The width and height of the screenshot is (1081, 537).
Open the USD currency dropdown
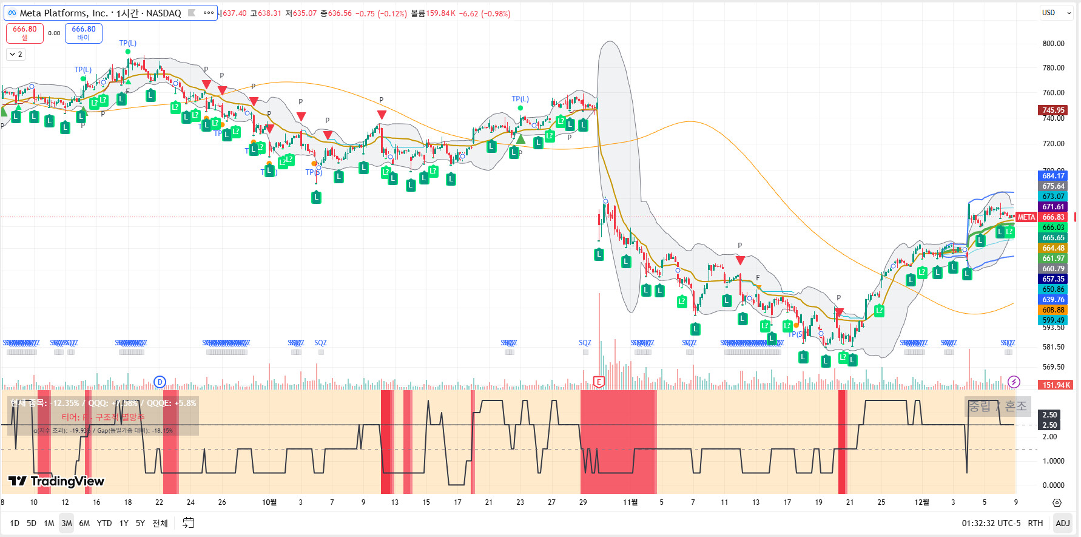[x=1056, y=13]
